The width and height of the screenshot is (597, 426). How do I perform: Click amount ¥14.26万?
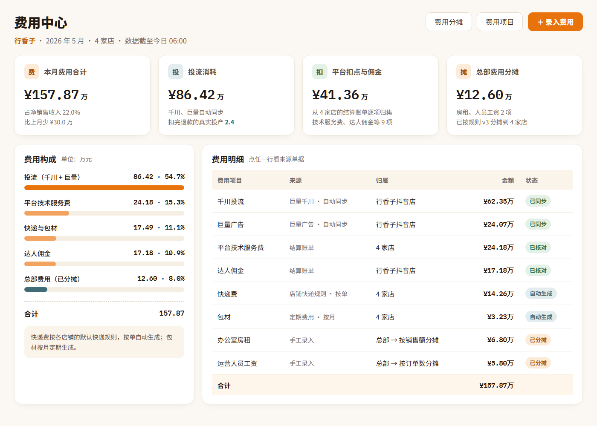coord(498,294)
